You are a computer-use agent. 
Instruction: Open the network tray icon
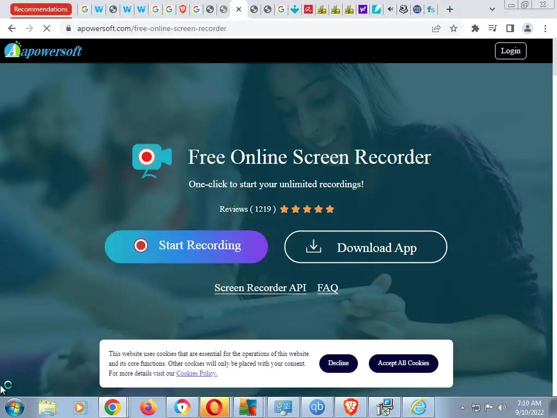tap(475, 408)
